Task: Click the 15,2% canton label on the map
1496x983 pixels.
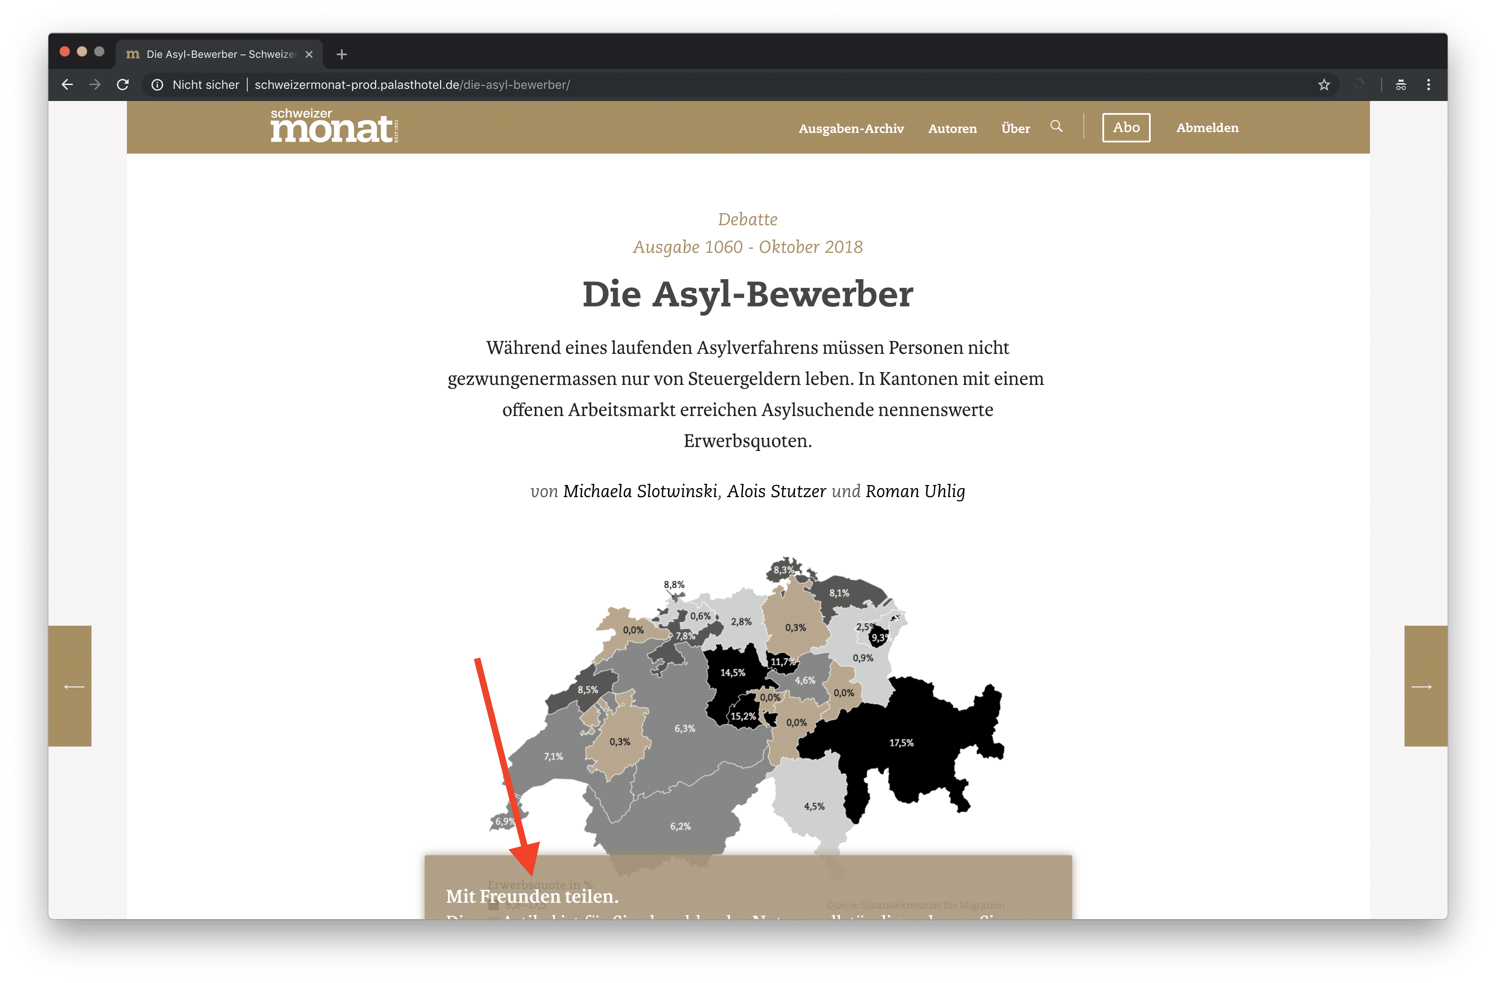Action: click(743, 716)
